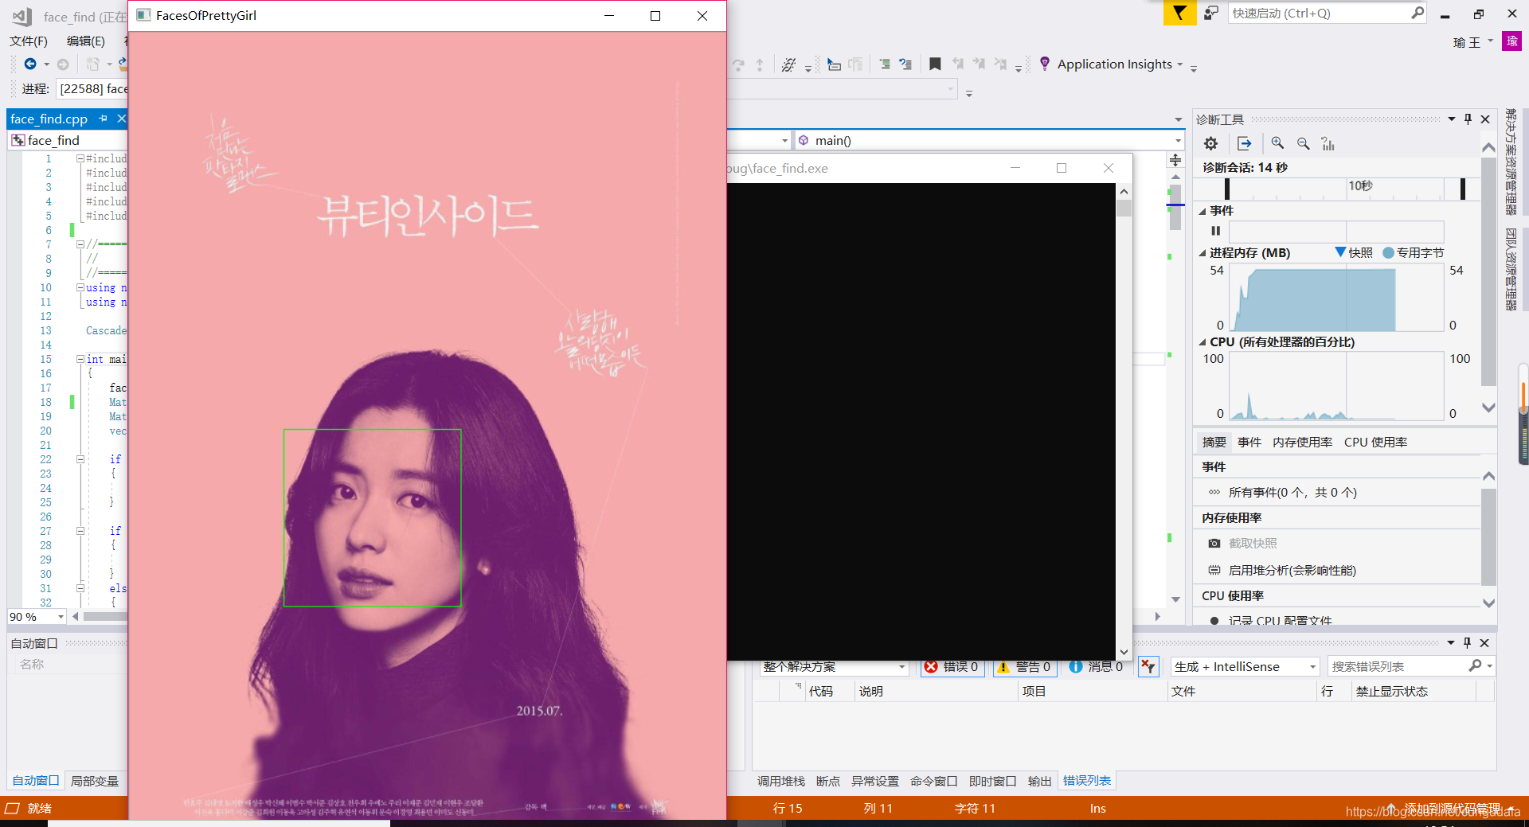Open the File menu
The height and width of the screenshot is (827, 1529).
tap(29, 41)
